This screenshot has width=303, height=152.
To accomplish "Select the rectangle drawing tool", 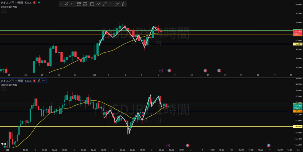I will (92, 4).
